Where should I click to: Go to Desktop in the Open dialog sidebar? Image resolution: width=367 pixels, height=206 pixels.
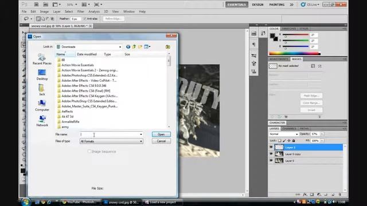pyautogui.click(x=42, y=75)
